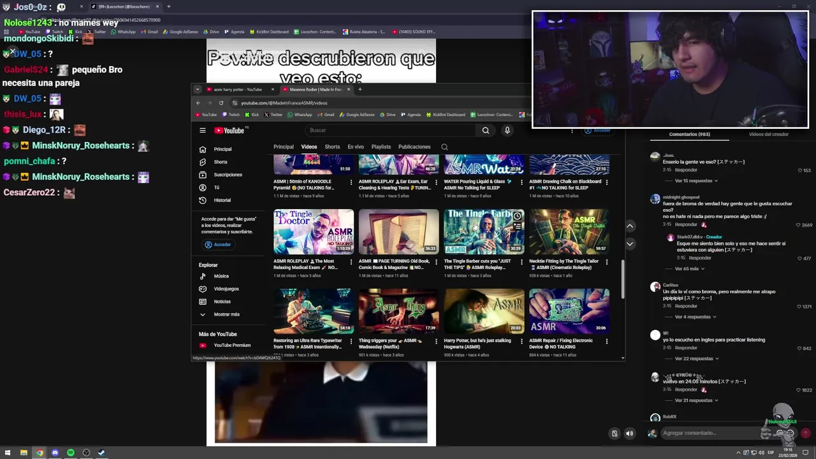Reload the YouTube page
Image resolution: width=816 pixels, height=459 pixels.
click(221, 103)
